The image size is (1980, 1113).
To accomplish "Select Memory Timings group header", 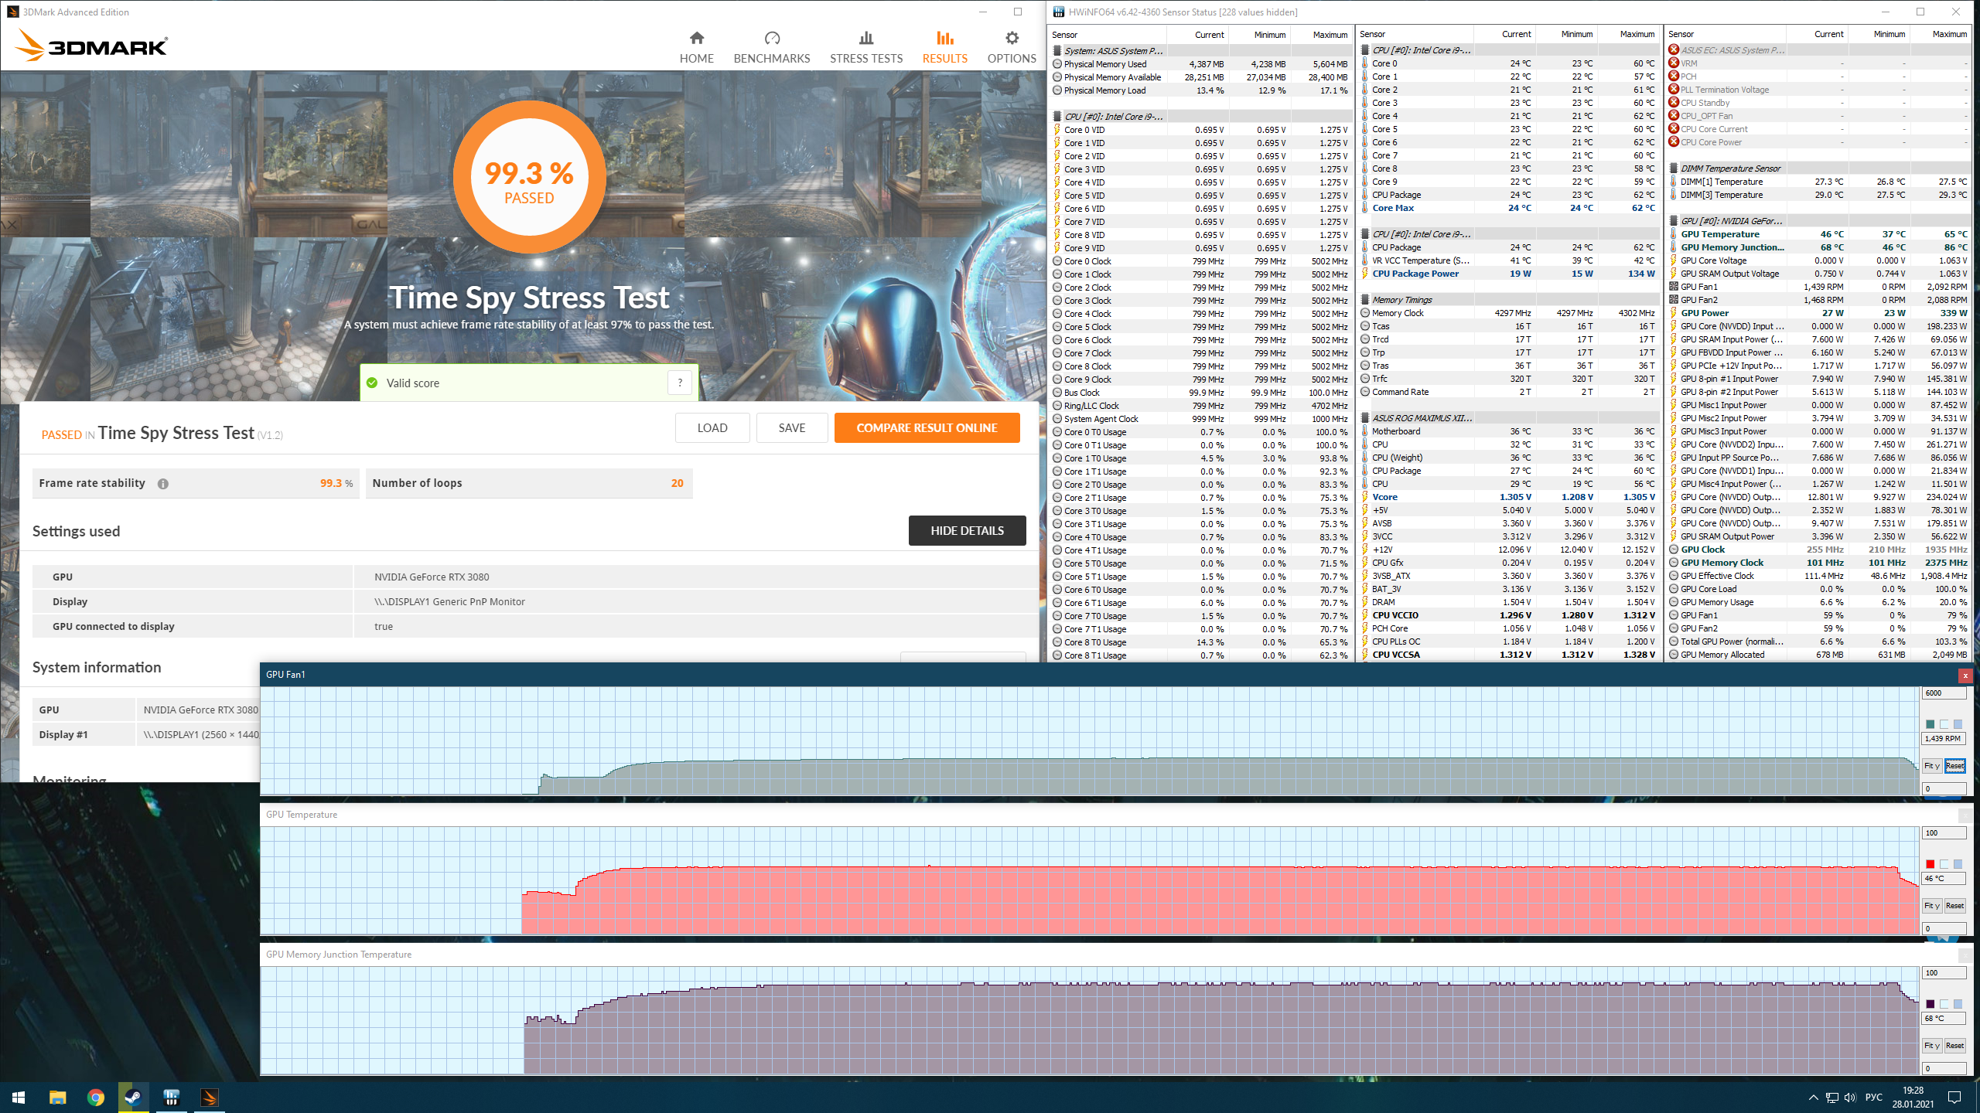I will [1508, 300].
